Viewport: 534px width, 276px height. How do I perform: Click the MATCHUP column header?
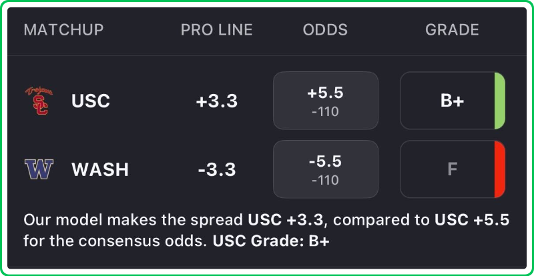(63, 30)
